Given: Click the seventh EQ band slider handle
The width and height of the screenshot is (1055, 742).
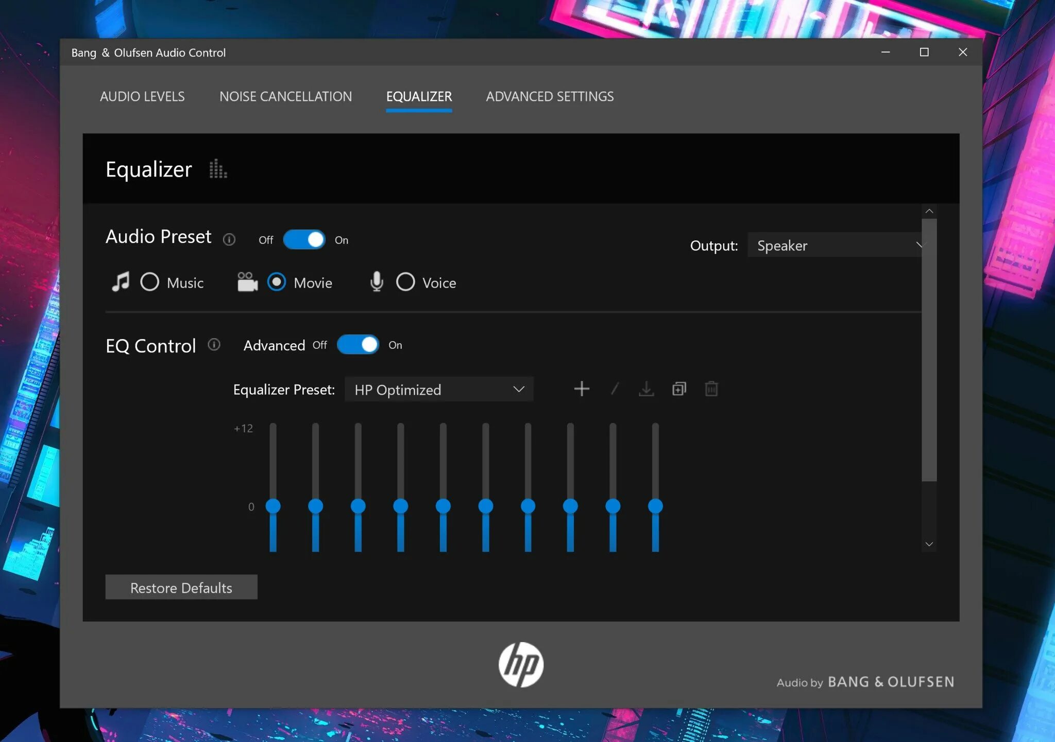Looking at the screenshot, I should (528, 506).
